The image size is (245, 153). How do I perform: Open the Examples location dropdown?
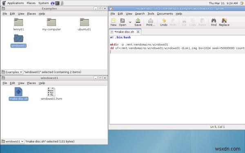click(12, 72)
